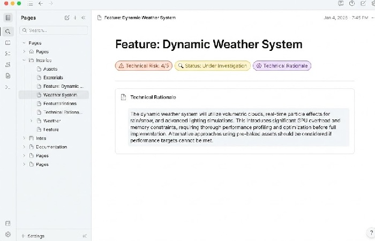The image size is (375, 241).
Task: Open the people icon in left rail
Action: (8, 65)
